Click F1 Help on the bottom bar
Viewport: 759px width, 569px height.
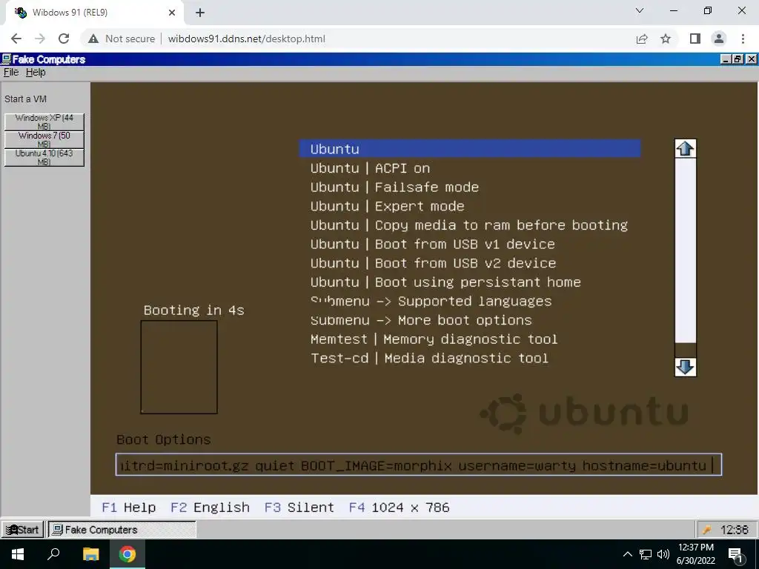[x=129, y=507]
